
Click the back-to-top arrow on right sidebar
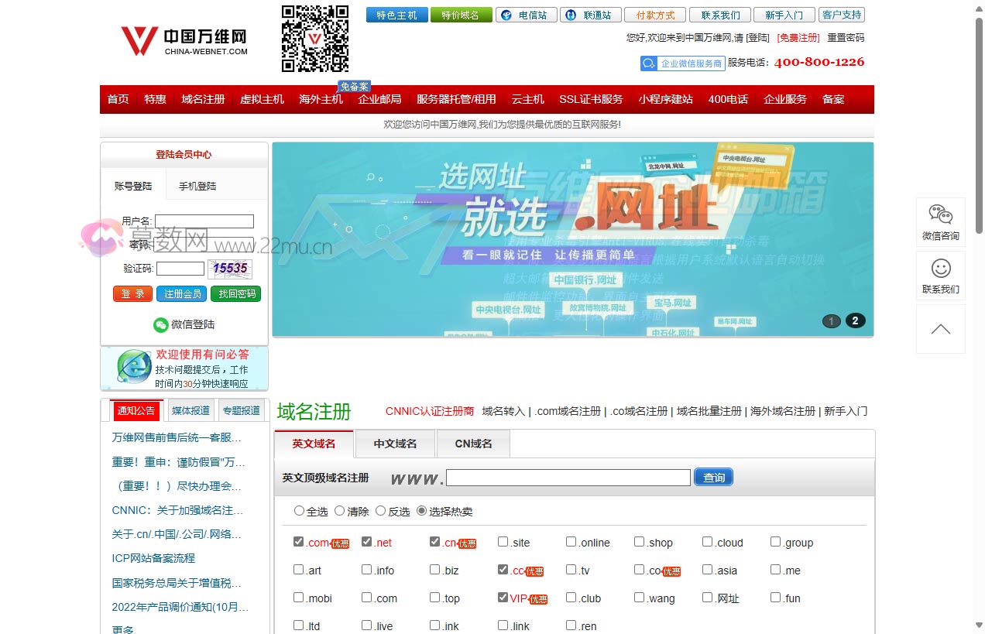point(939,328)
